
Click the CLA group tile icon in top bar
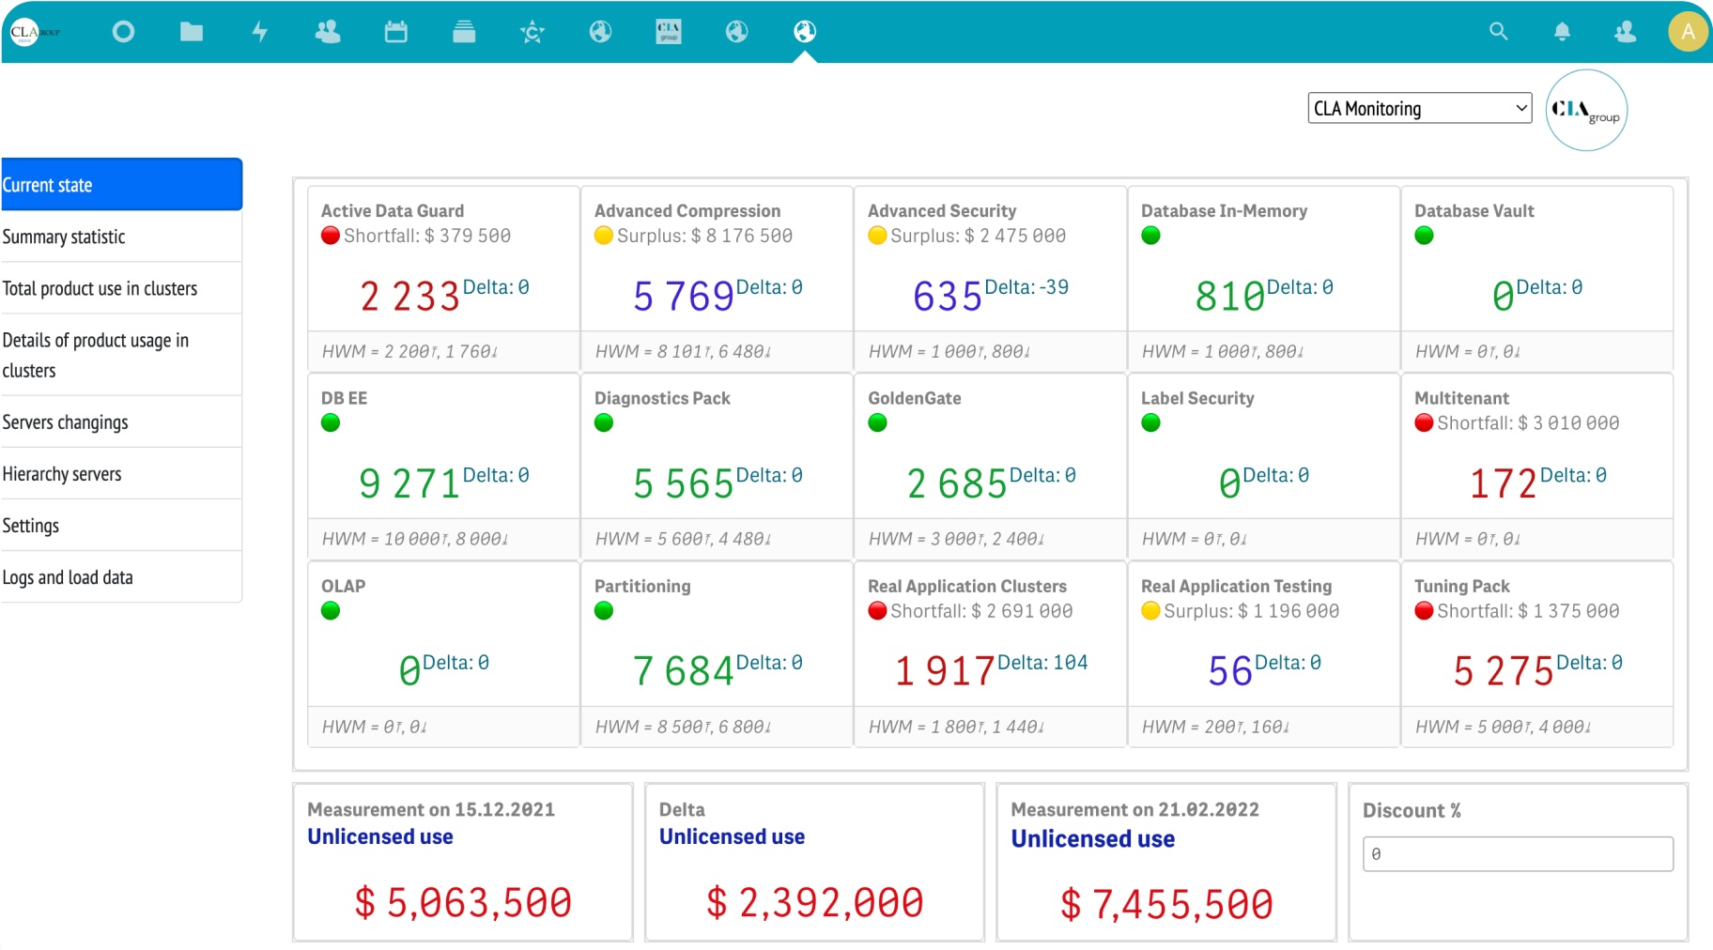tap(669, 32)
